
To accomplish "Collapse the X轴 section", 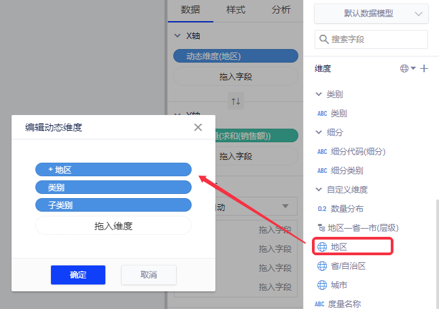I will [x=179, y=35].
